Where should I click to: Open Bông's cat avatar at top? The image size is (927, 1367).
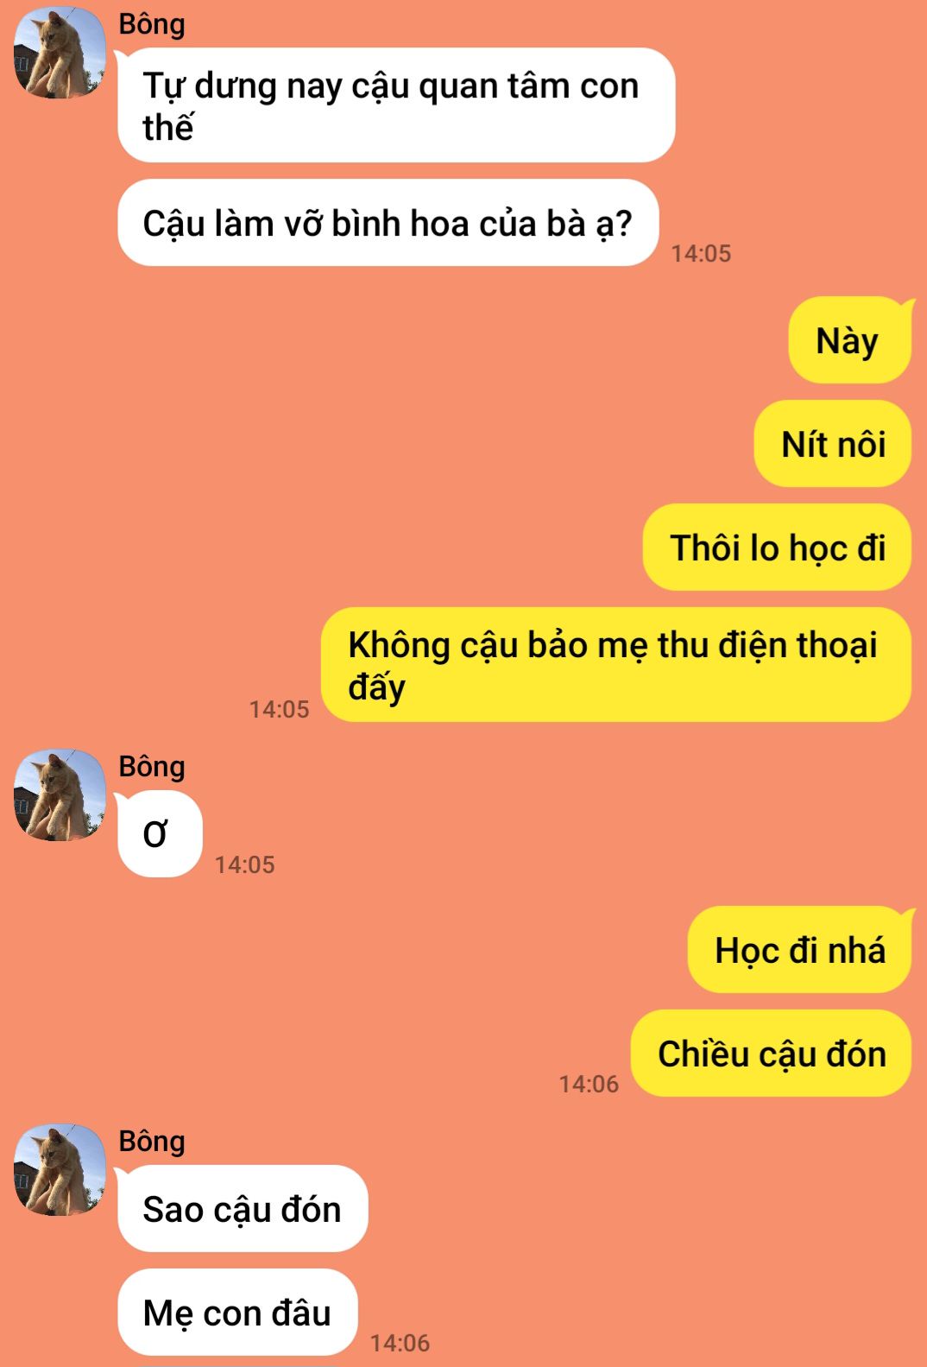pyautogui.click(x=60, y=53)
